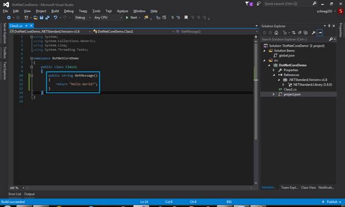
Task: Close the Class1.cs tab
Action: 32,26
